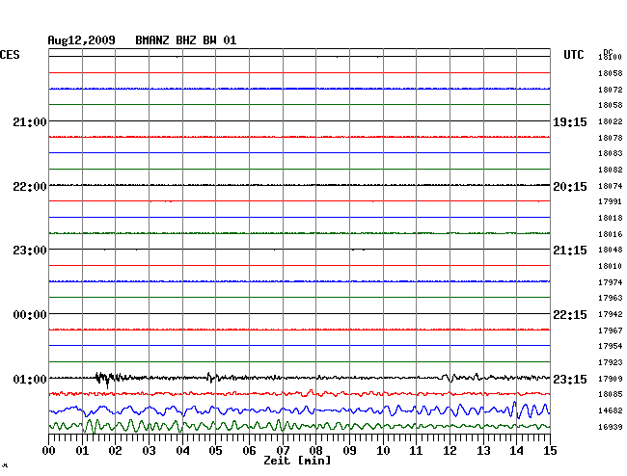The width and height of the screenshot is (627, 476).
Task: Click the DC value 18083
Action: (611, 153)
